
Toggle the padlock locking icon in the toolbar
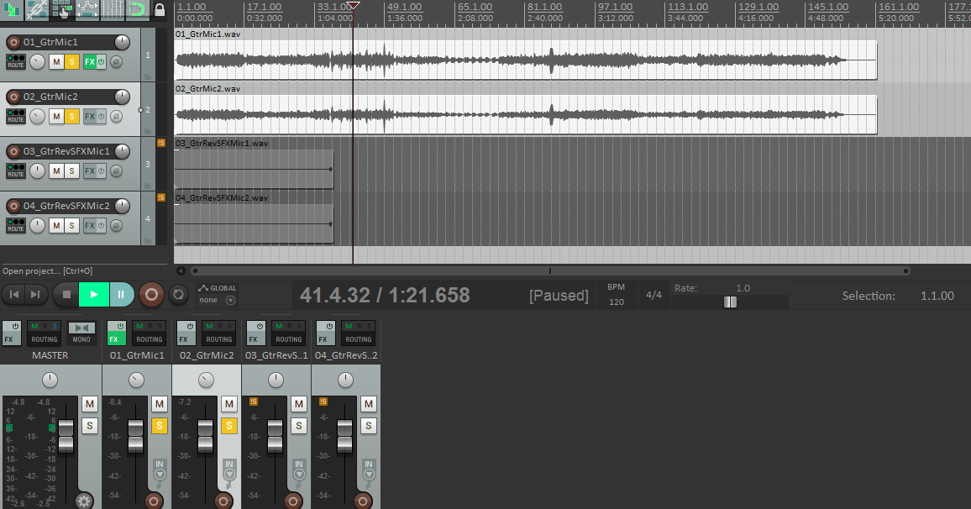pyautogui.click(x=160, y=11)
